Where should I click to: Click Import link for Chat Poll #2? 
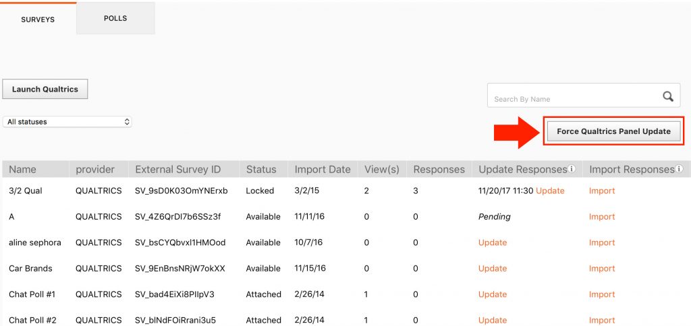click(x=602, y=321)
